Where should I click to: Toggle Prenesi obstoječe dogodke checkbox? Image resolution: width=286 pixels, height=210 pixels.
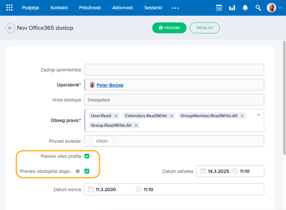[87, 171]
